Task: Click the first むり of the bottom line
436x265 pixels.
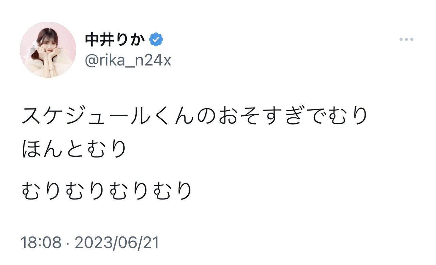Action: [42, 191]
